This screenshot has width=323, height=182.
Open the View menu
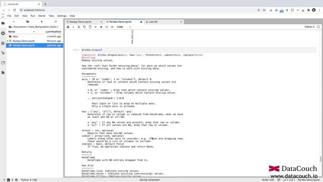(25, 16)
